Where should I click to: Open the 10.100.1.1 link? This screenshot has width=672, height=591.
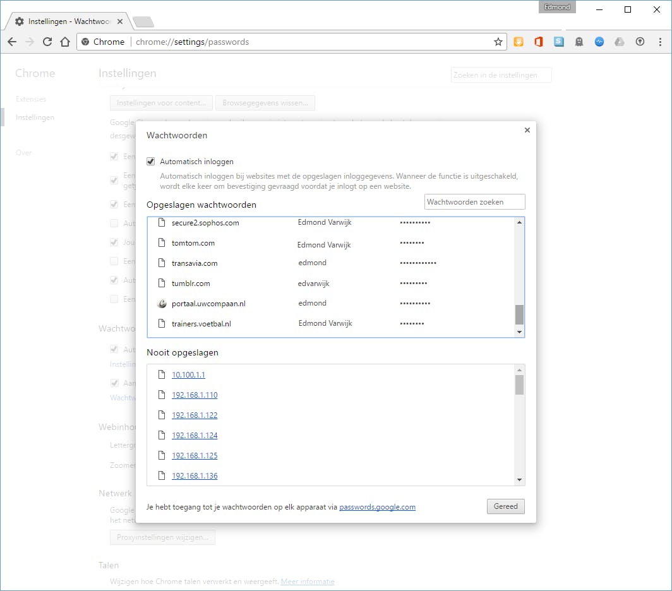(x=188, y=374)
